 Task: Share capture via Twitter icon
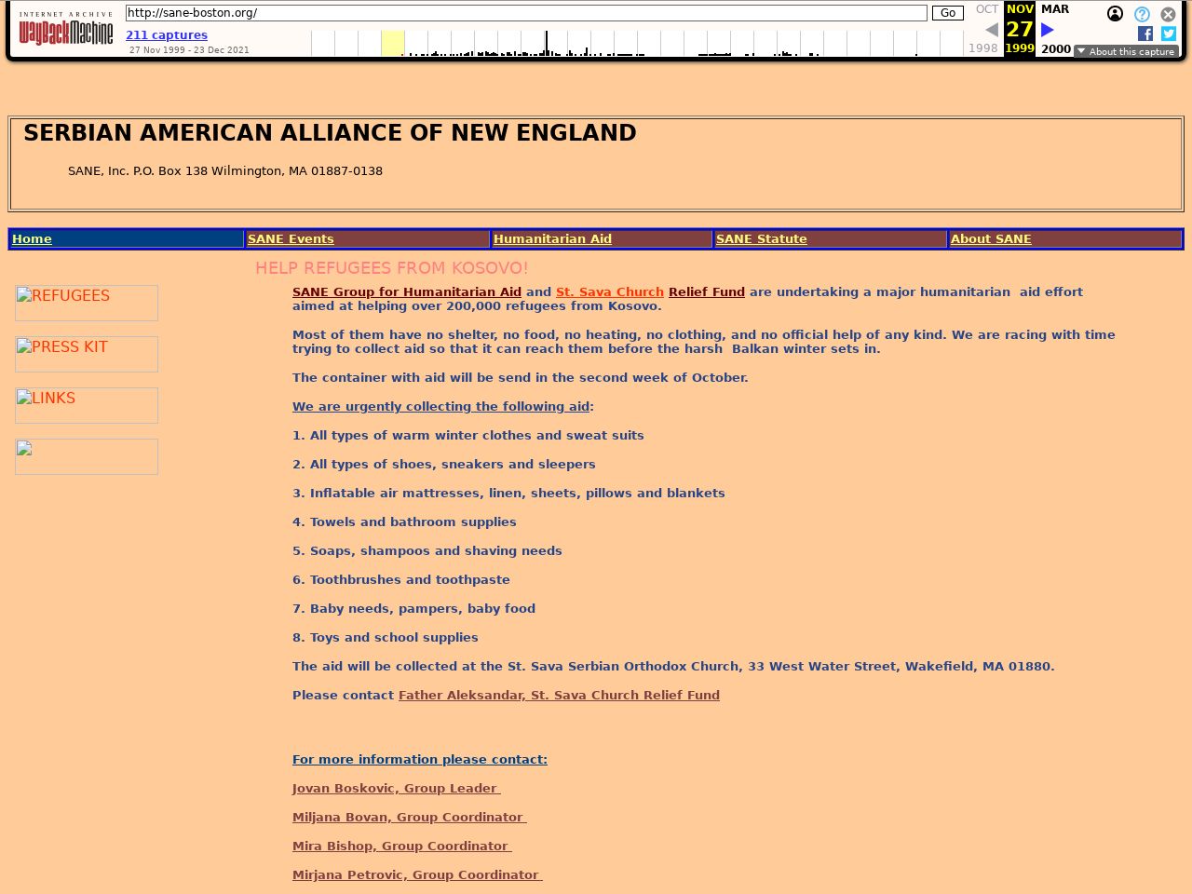[x=1169, y=34]
